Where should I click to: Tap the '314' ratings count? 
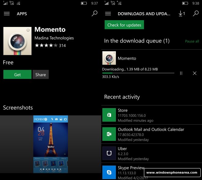pyautogui.click(x=62, y=46)
